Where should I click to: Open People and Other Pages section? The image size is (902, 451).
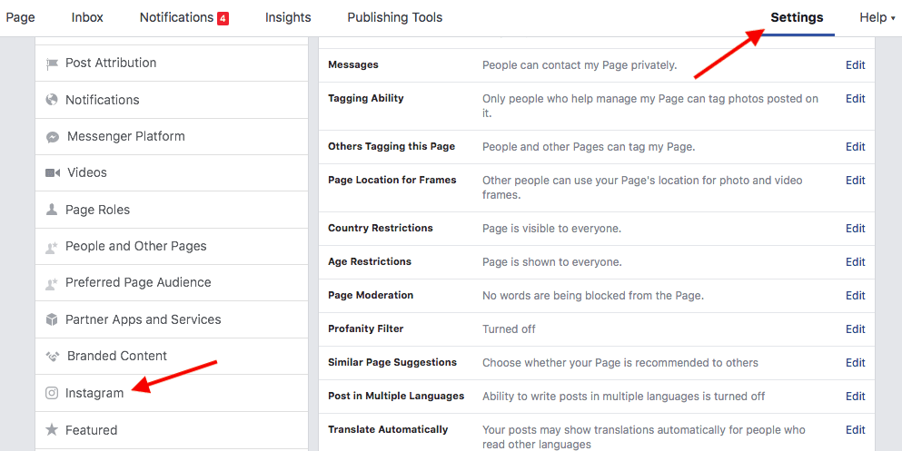tap(136, 246)
